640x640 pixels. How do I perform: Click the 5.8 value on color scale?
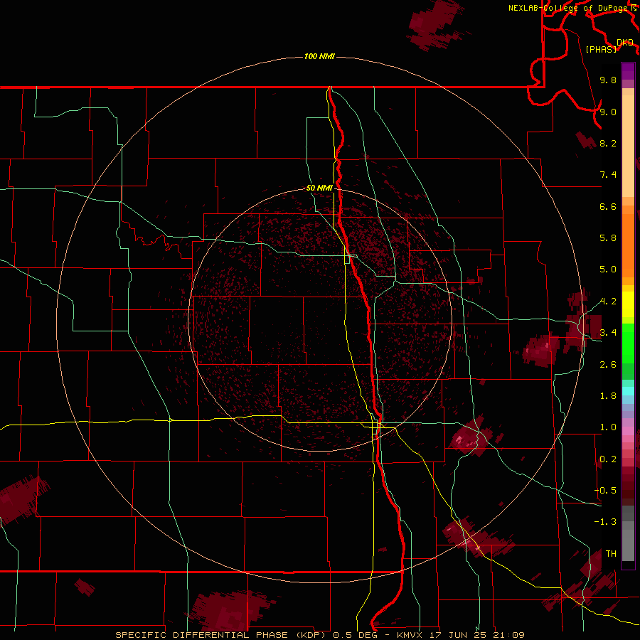tap(608, 238)
